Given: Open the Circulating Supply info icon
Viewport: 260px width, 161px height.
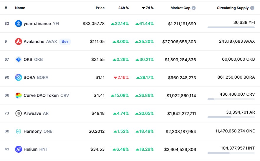Looking at the screenshot, I should click(x=252, y=8).
